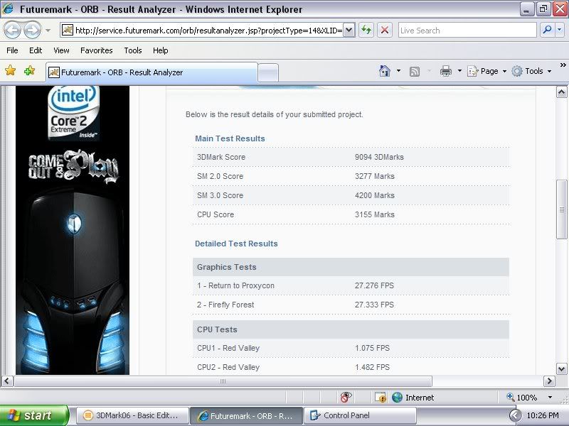Expand the address bar history dropdown
The height and width of the screenshot is (426, 569).
349,31
